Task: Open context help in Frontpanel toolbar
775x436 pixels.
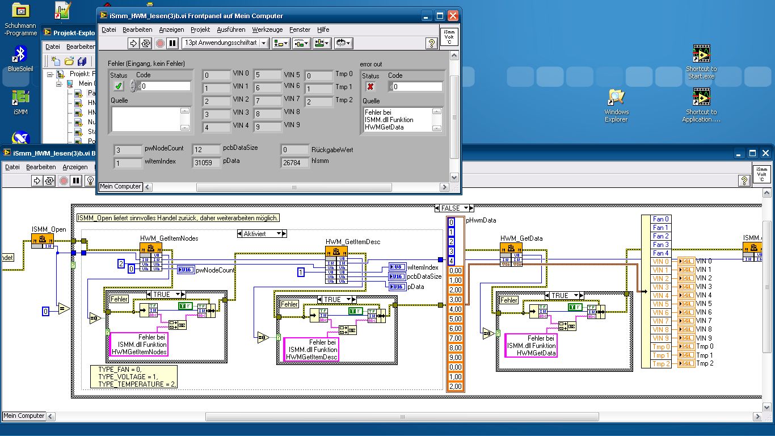Action: (431, 43)
